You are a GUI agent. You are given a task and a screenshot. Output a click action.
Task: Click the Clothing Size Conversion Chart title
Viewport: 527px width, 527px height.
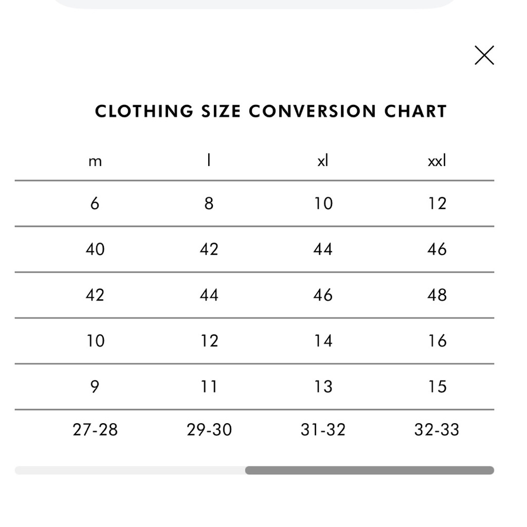pyautogui.click(x=271, y=111)
